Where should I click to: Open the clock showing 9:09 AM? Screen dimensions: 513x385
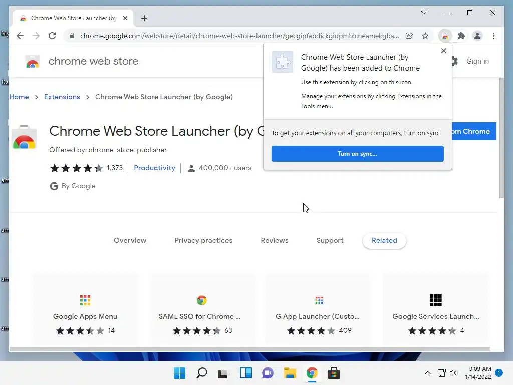[x=478, y=373]
